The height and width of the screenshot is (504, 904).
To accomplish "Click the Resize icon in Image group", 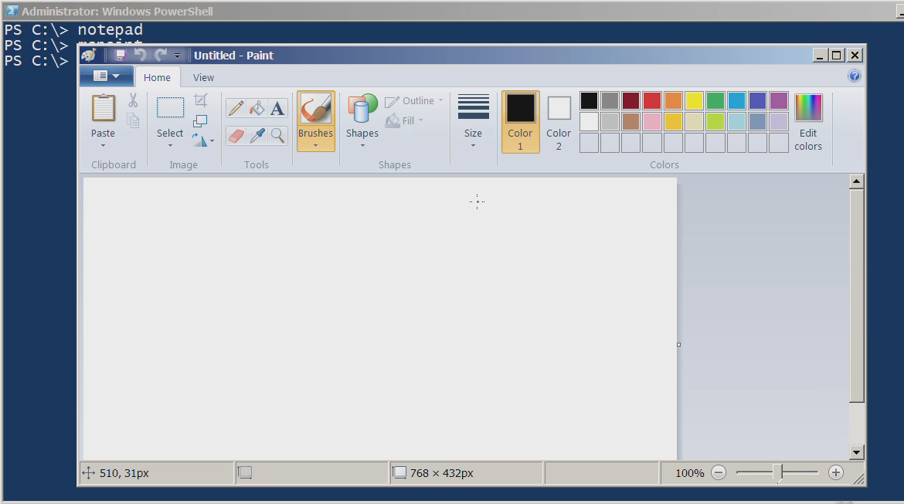I will (x=201, y=121).
